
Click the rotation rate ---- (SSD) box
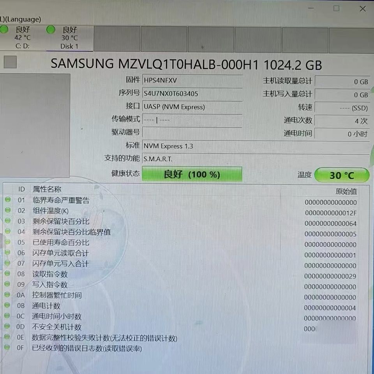click(342, 108)
